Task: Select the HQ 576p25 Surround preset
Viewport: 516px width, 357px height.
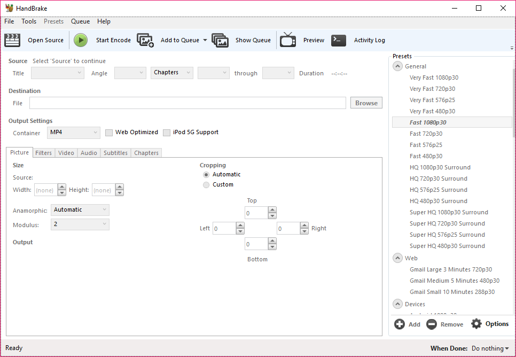Action: coord(439,190)
